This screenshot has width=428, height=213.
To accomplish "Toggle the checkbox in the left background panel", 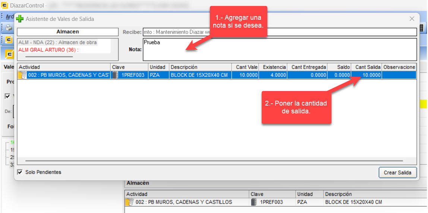I will pos(7,96).
